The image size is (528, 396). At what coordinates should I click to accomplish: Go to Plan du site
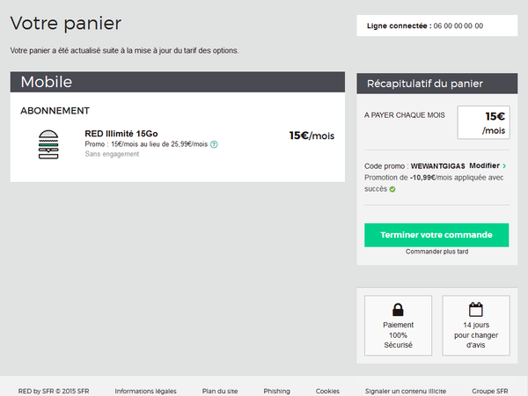[x=220, y=391]
